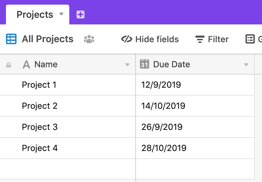Image resolution: width=262 pixels, height=182 pixels.
Task: Click the add table plus icon
Action: (81, 15)
